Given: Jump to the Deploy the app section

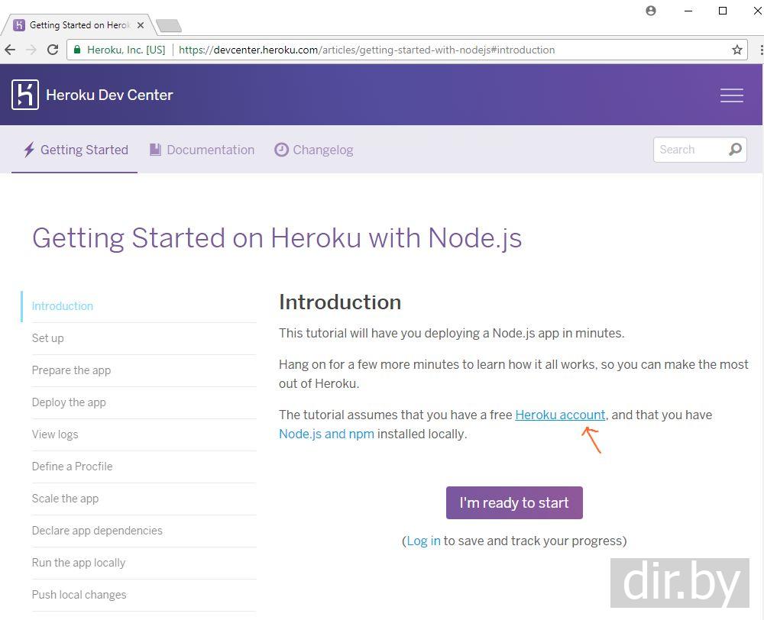Looking at the screenshot, I should (69, 402).
